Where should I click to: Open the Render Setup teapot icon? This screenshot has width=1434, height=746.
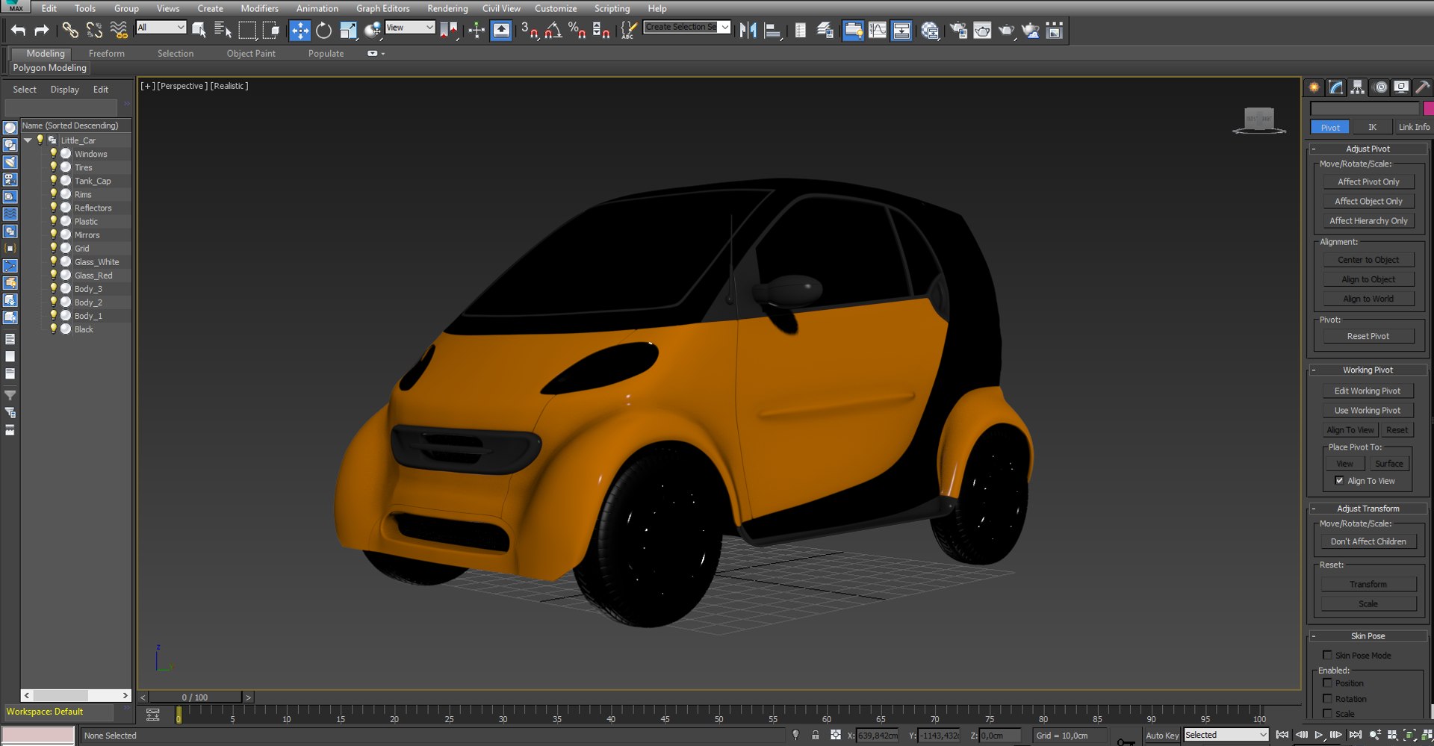point(958,30)
